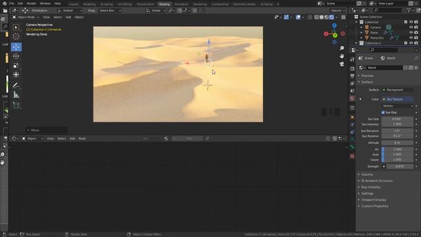This screenshot has width=421, height=237.
Task: Open the Select Box drag dropdown
Action: click(111, 11)
